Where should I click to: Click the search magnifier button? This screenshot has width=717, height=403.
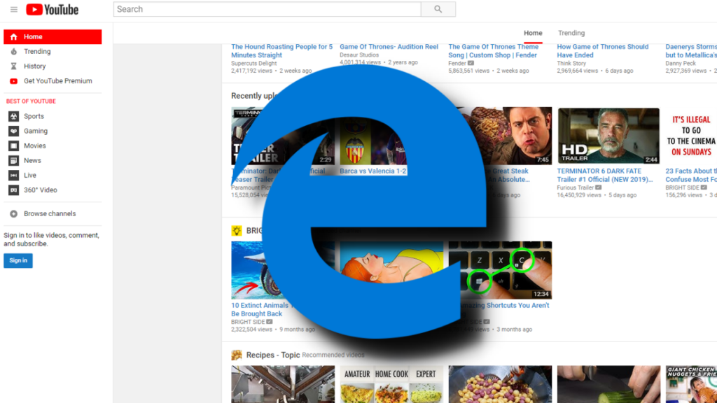pos(438,9)
